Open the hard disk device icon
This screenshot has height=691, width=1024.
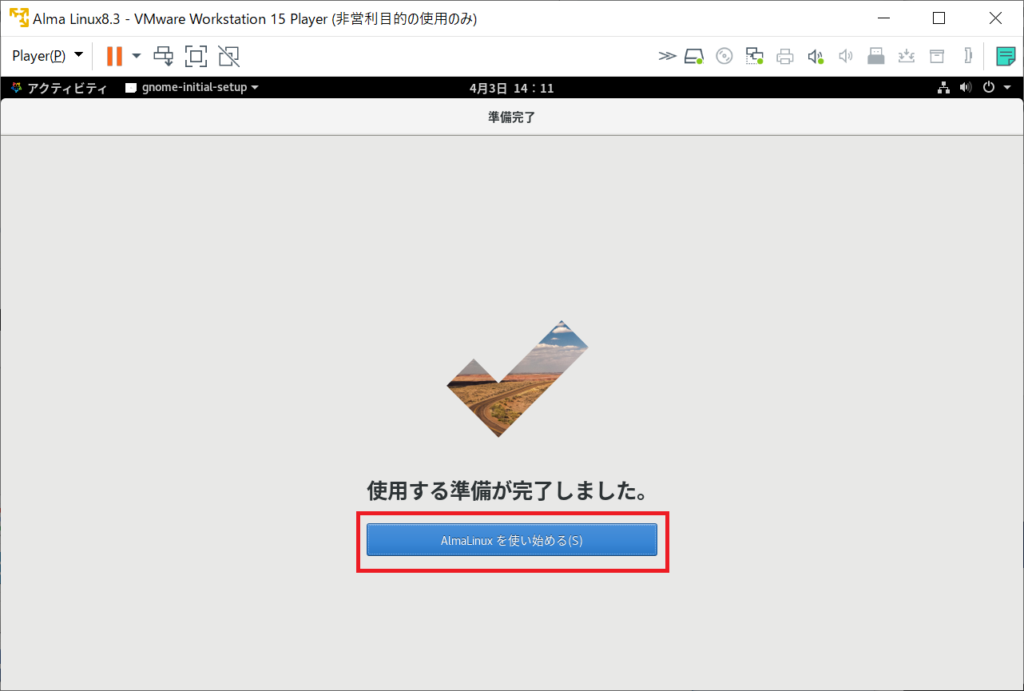pyautogui.click(x=693, y=56)
